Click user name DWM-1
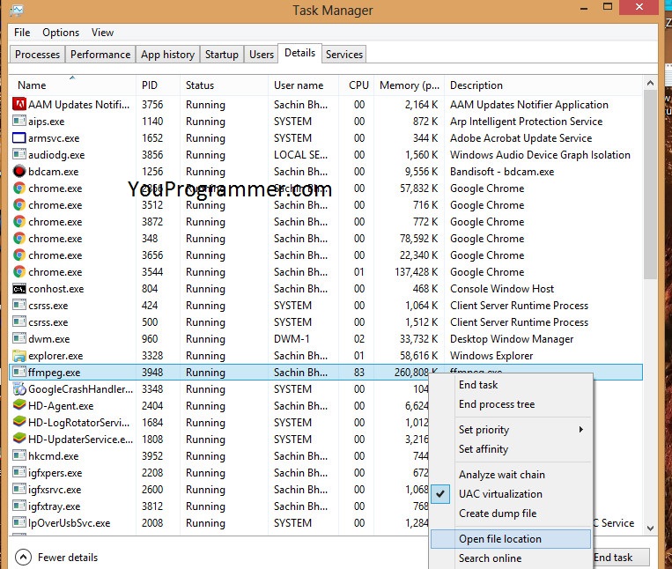The width and height of the screenshot is (672, 569). tap(292, 339)
